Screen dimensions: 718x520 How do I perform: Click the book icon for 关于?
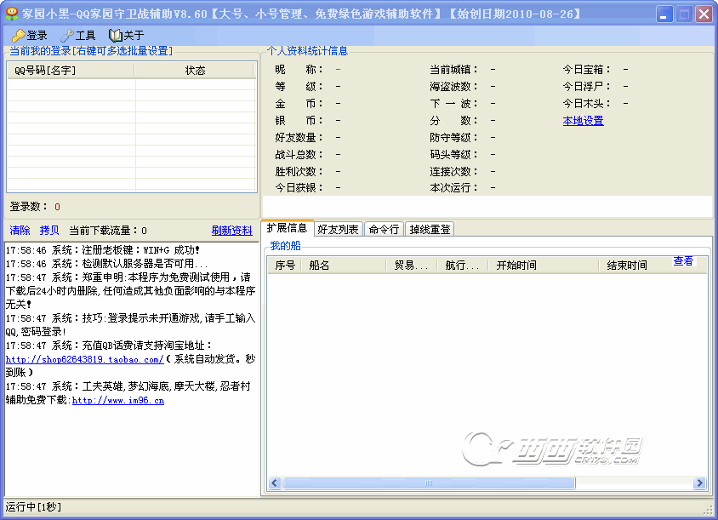tap(115, 35)
